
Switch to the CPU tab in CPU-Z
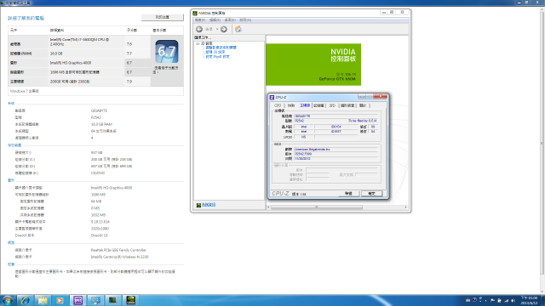tap(278, 105)
